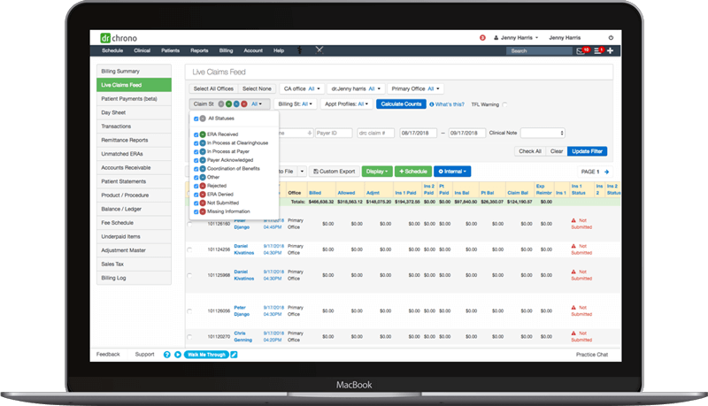Click the blue Other status icon
The height and width of the screenshot is (406, 708).
[203, 177]
